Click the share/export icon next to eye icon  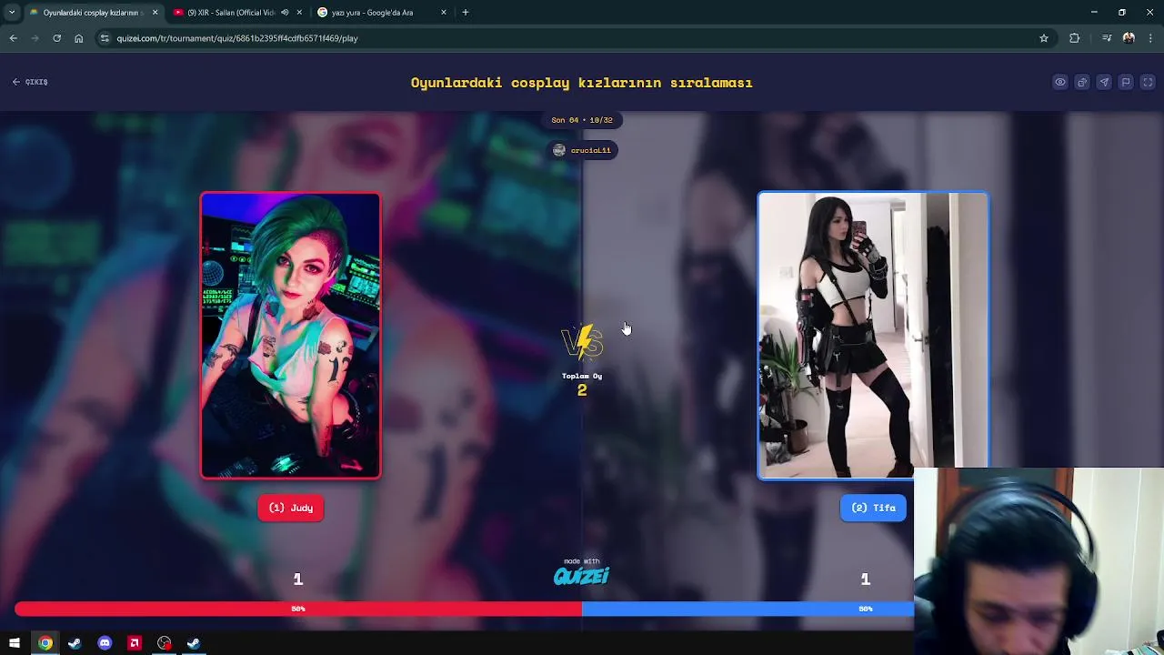pyautogui.click(x=1082, y=82)
